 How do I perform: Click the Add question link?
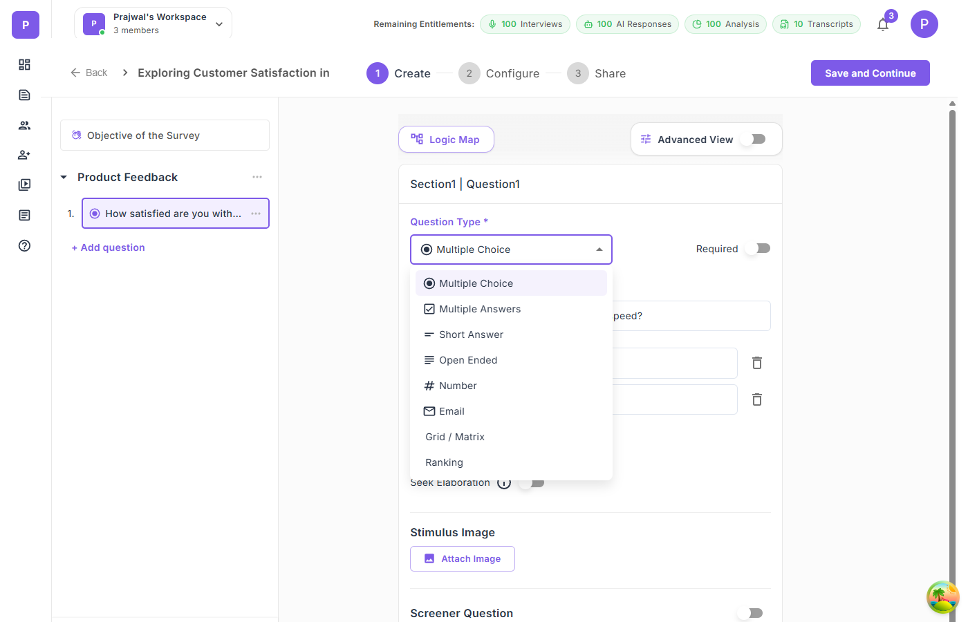pos(109,247)
